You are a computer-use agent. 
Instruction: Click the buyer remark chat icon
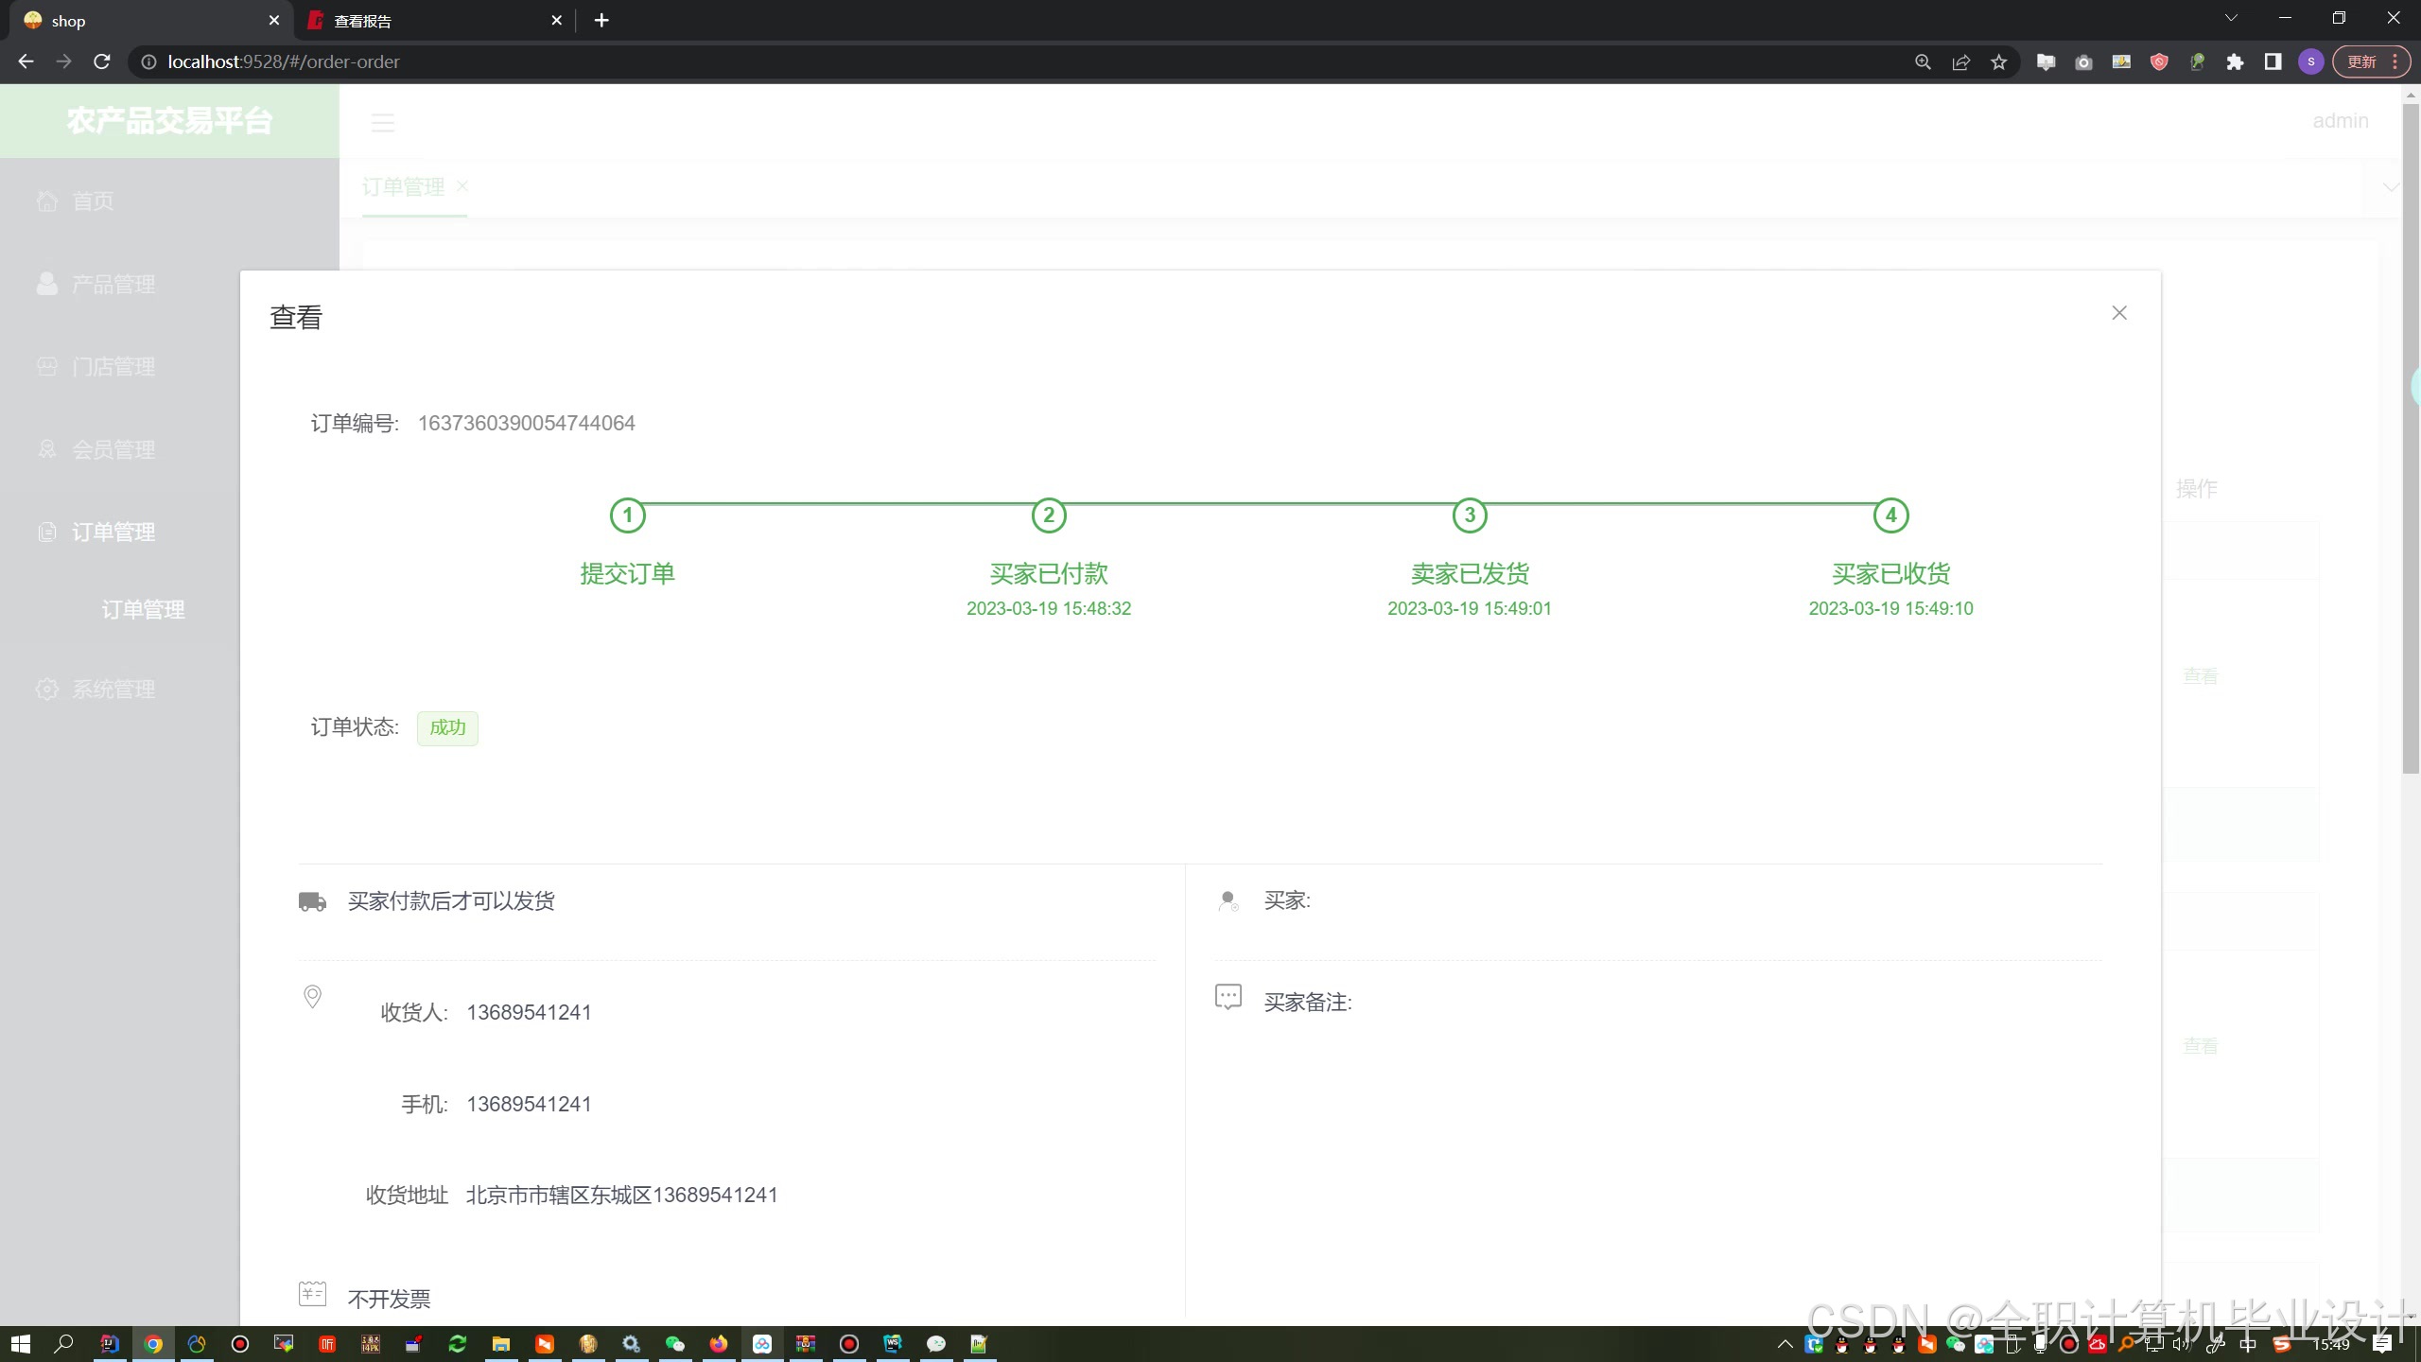click(x=1228, y=997)
